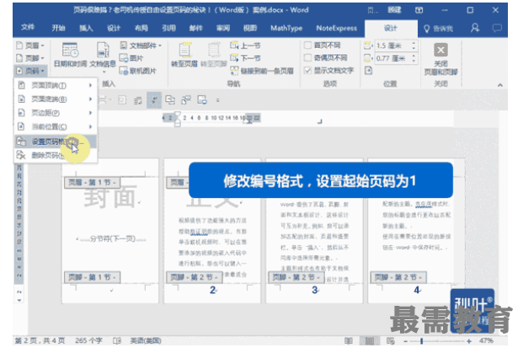This screenshot has height=353, width=518.
Task: Expand 页边距(P) submenu
Action: coord(56,113)
